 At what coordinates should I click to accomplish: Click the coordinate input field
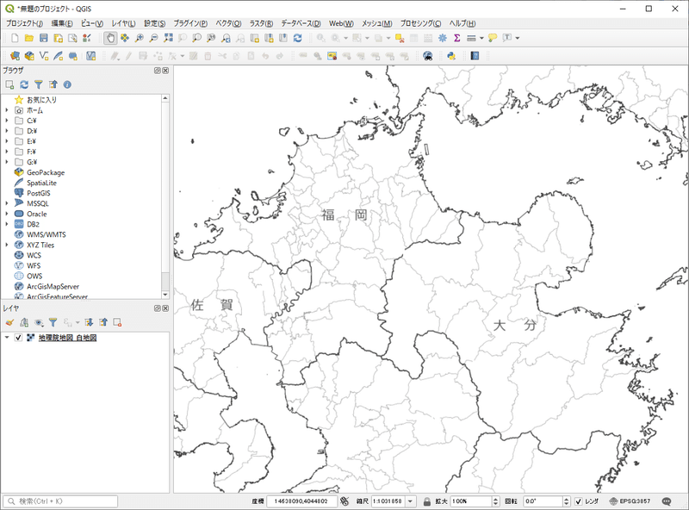pos(301,501)
